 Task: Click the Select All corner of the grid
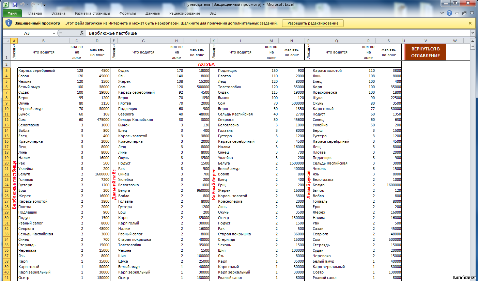click(x=7, y=41)
